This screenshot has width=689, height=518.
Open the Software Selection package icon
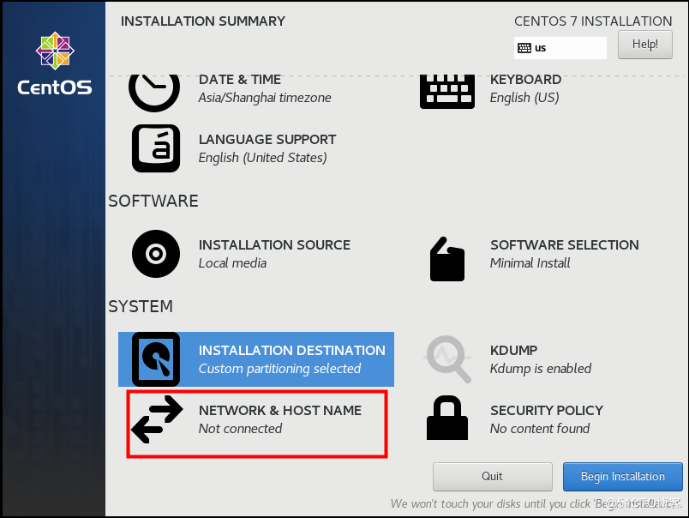(446, 259)
